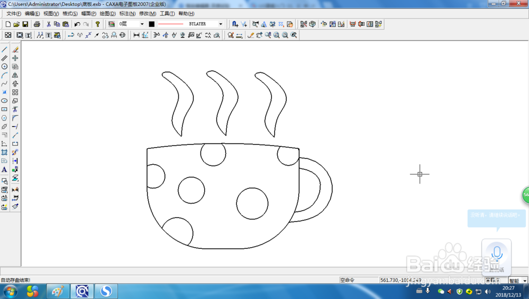This screenshot has height=299, width=529.
Task: Expand the layer '0层' dropdown
Action: coord(142,24)
